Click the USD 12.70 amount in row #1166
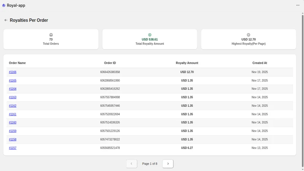Image resolution: width=304 pixels, height=171 pixels. tap(187, 72)
